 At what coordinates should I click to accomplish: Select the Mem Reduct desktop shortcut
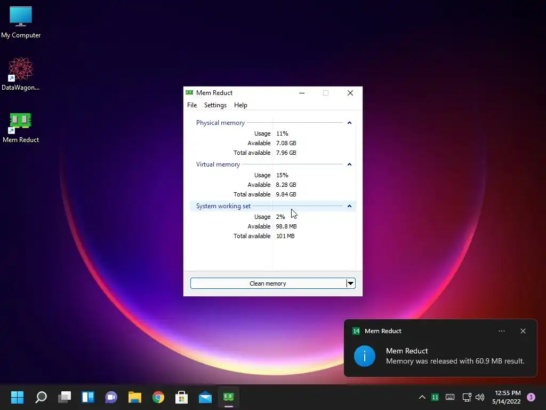coord(21,127)
